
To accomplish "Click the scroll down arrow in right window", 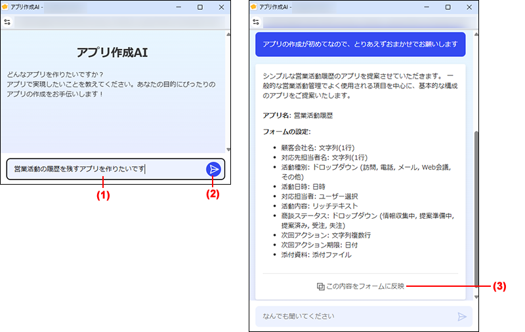I will coord(476,297).
